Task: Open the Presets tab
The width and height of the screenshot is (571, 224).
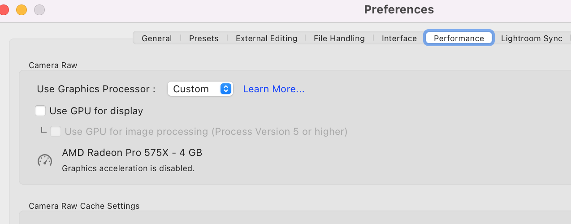Action: pyautogui.click(x=203, y=38)
